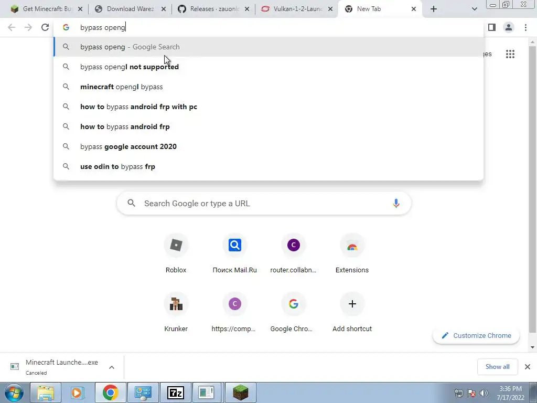Open 7-Zip from taskbar
537x403 pixels.
175,393
